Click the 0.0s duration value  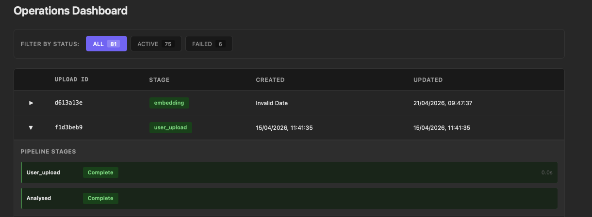coord(547,172)
